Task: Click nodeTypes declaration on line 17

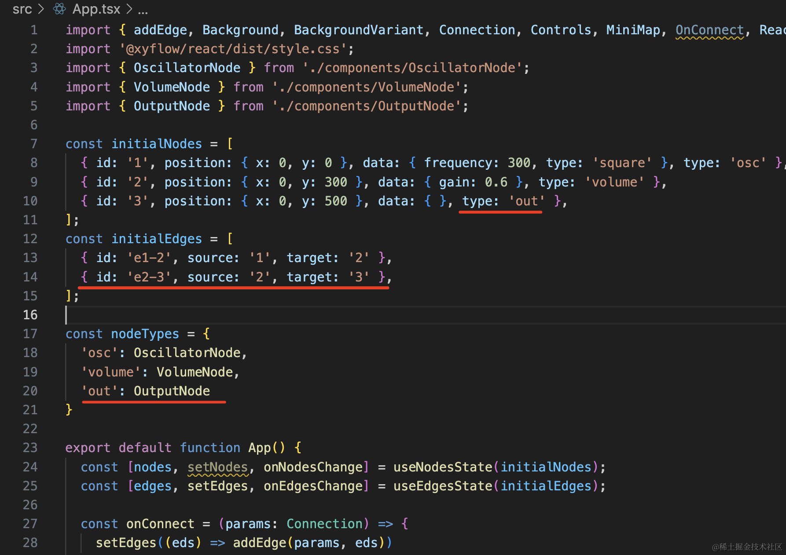Action: click(x=145, y=334)
